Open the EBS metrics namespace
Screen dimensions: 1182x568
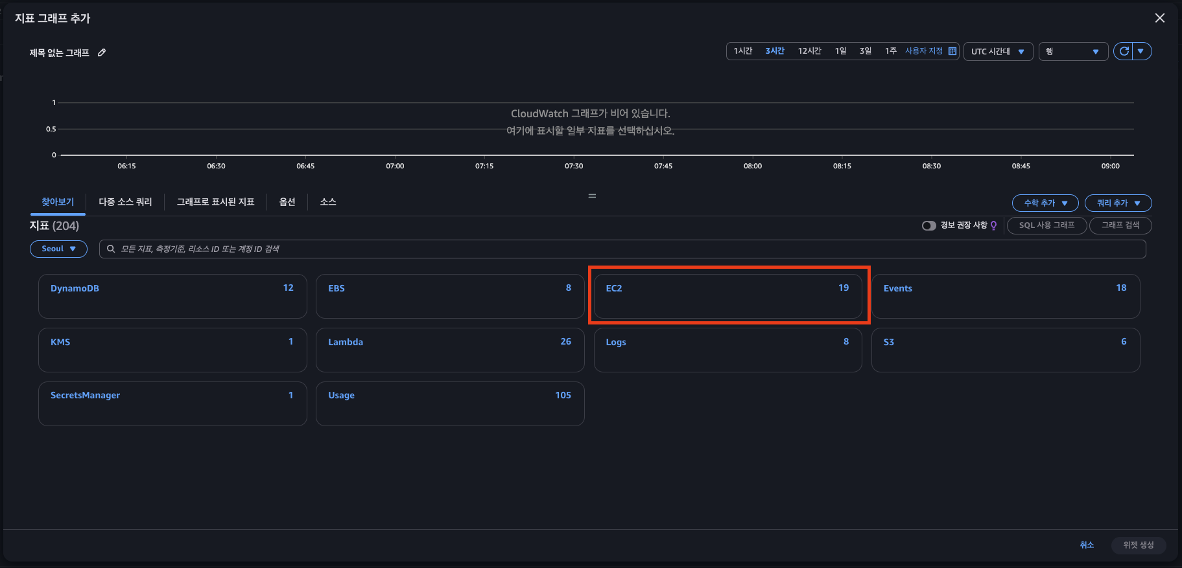[x=450, y=296]
